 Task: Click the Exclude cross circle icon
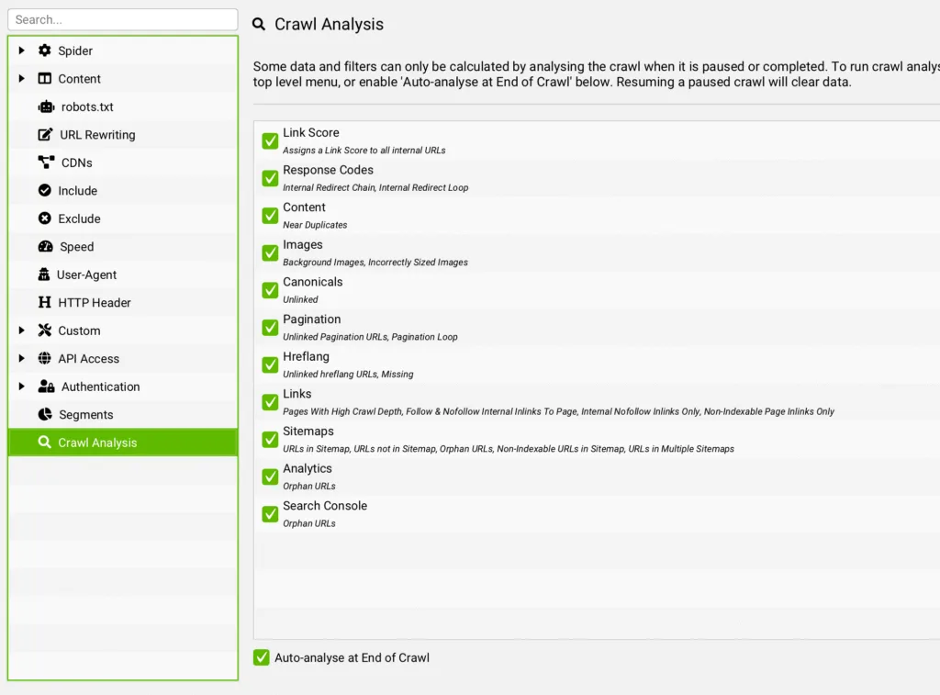pyautogui.click(x=45, y=219)
